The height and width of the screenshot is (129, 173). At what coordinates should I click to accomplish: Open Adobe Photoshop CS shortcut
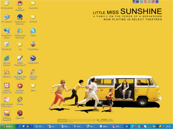point(20,61)
